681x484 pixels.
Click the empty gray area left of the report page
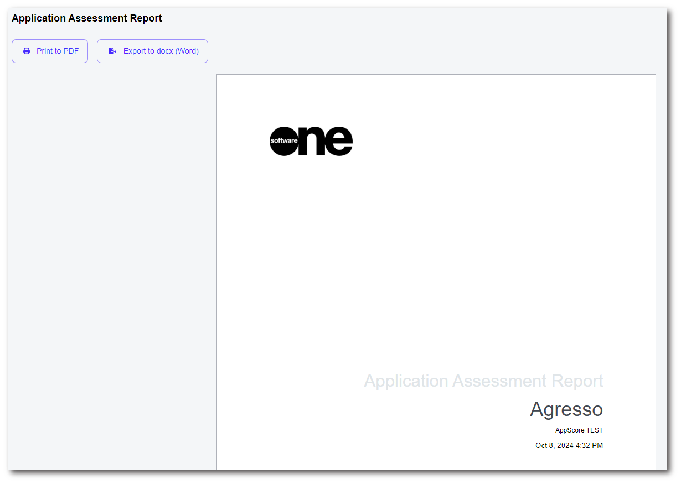pos(111,266)
